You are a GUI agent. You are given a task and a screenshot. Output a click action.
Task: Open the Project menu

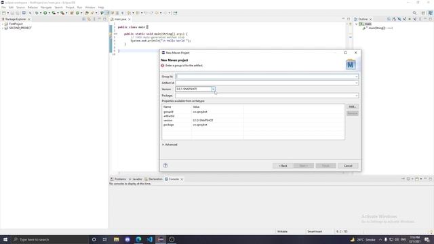(70, 7)
